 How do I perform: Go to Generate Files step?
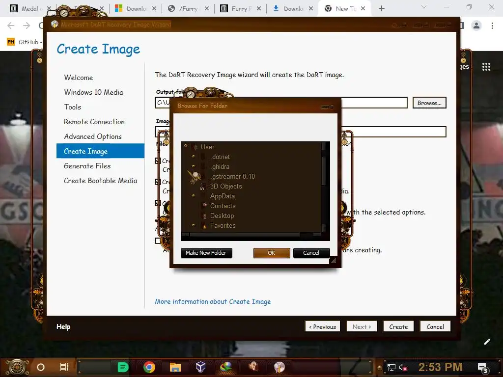pyautogui.click(x=87, y=166)
